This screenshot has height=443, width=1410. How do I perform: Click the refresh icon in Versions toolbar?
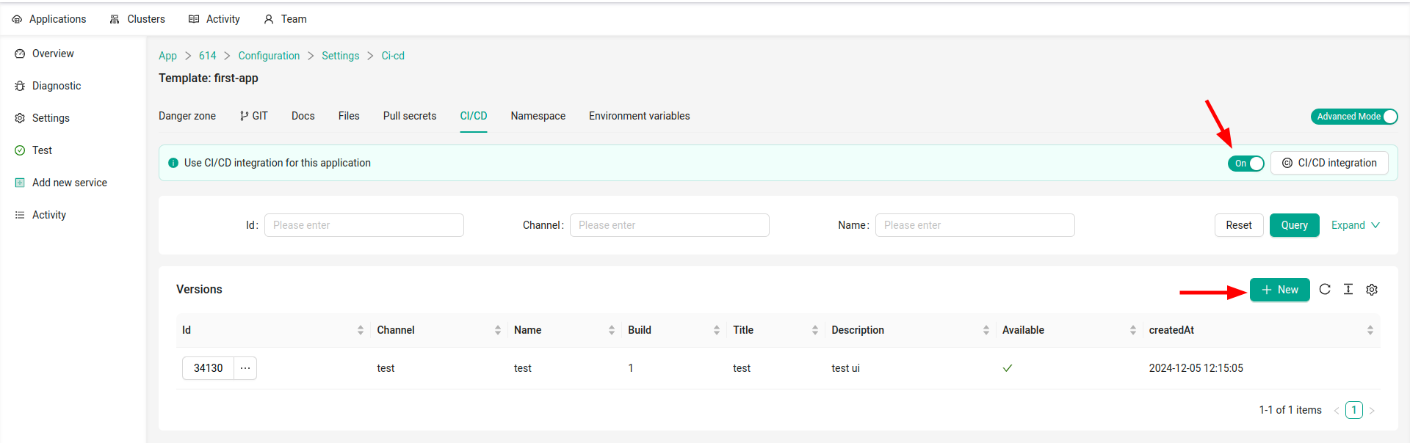tap(1325, 290)
